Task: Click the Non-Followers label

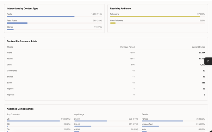Action: [x=116, y=21]
